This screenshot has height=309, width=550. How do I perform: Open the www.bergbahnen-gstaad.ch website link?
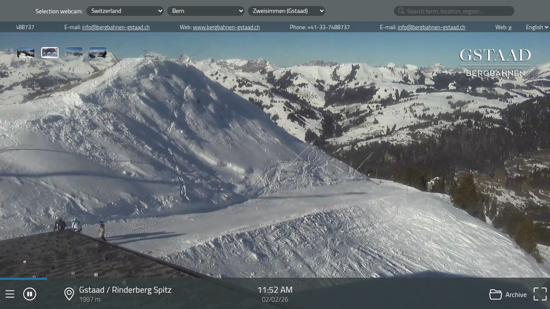(x=226, y=27)
